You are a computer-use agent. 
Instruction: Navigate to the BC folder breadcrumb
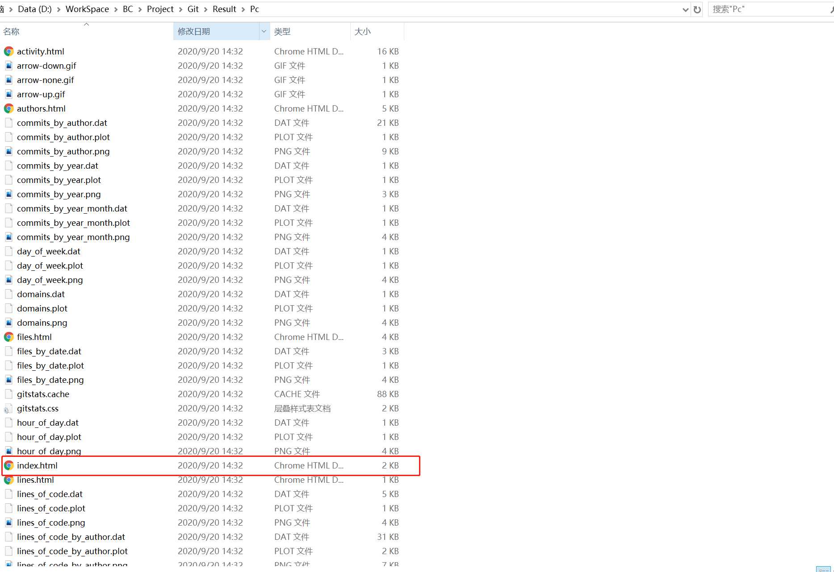(128, 9)
